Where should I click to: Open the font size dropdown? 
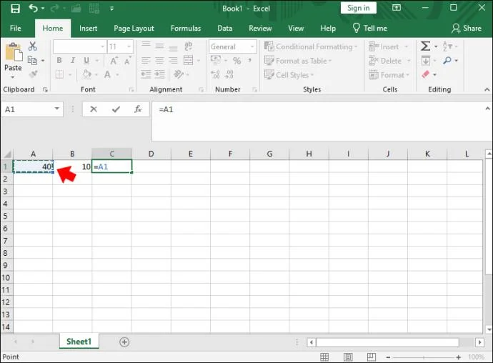pyautogui.click(x=129, y=46)
